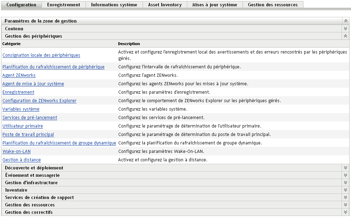Click the Agent ZENworks link
The height and width of the screenshot is (217, 351).
(19, 75)
